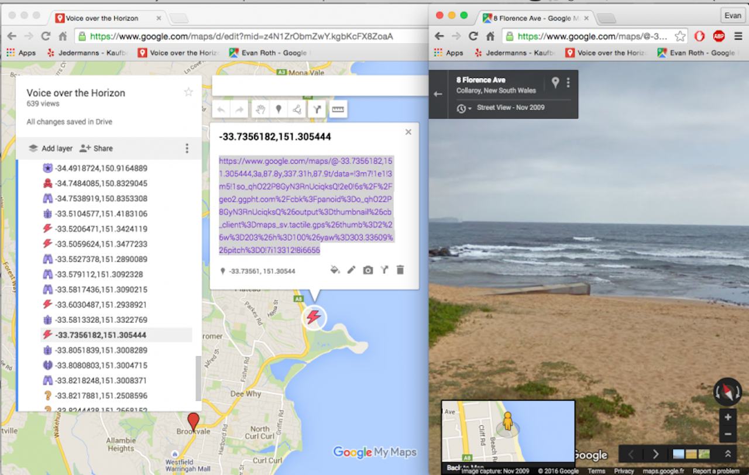Delete the marker using trash icon
Viewport: 749px width, 475px height.
(x=400, y=270)
